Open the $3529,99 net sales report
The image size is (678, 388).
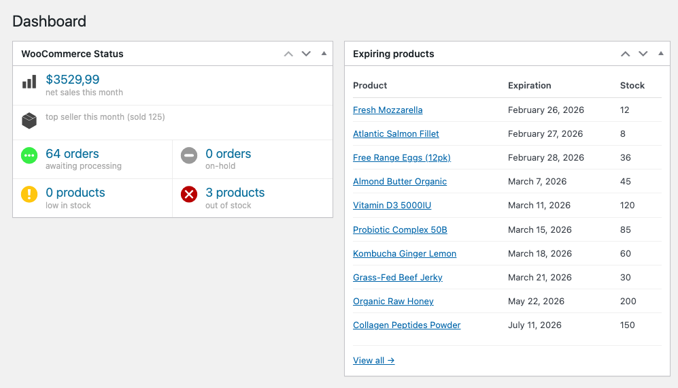[x=73, y=80]
